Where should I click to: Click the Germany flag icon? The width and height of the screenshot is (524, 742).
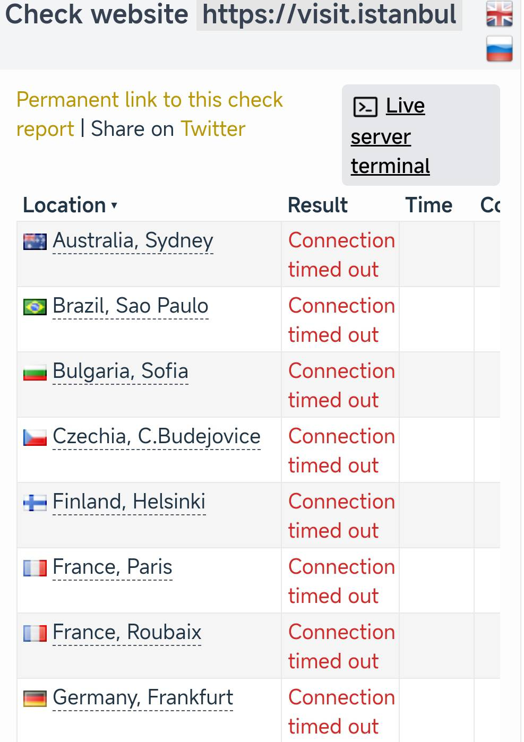click(35, 698)
